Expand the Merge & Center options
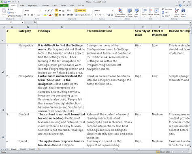Viewport: 192px width, 154px height. (91, 15)
